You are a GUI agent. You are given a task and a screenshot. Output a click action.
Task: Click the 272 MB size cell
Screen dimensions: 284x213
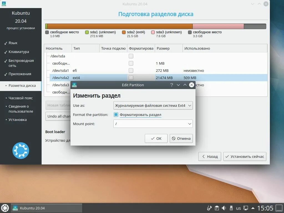tap(162, 71)
